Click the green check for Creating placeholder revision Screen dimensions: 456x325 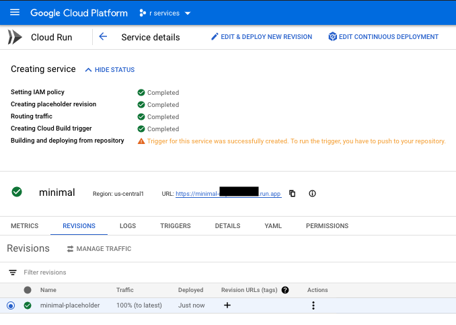coord(141,105)
